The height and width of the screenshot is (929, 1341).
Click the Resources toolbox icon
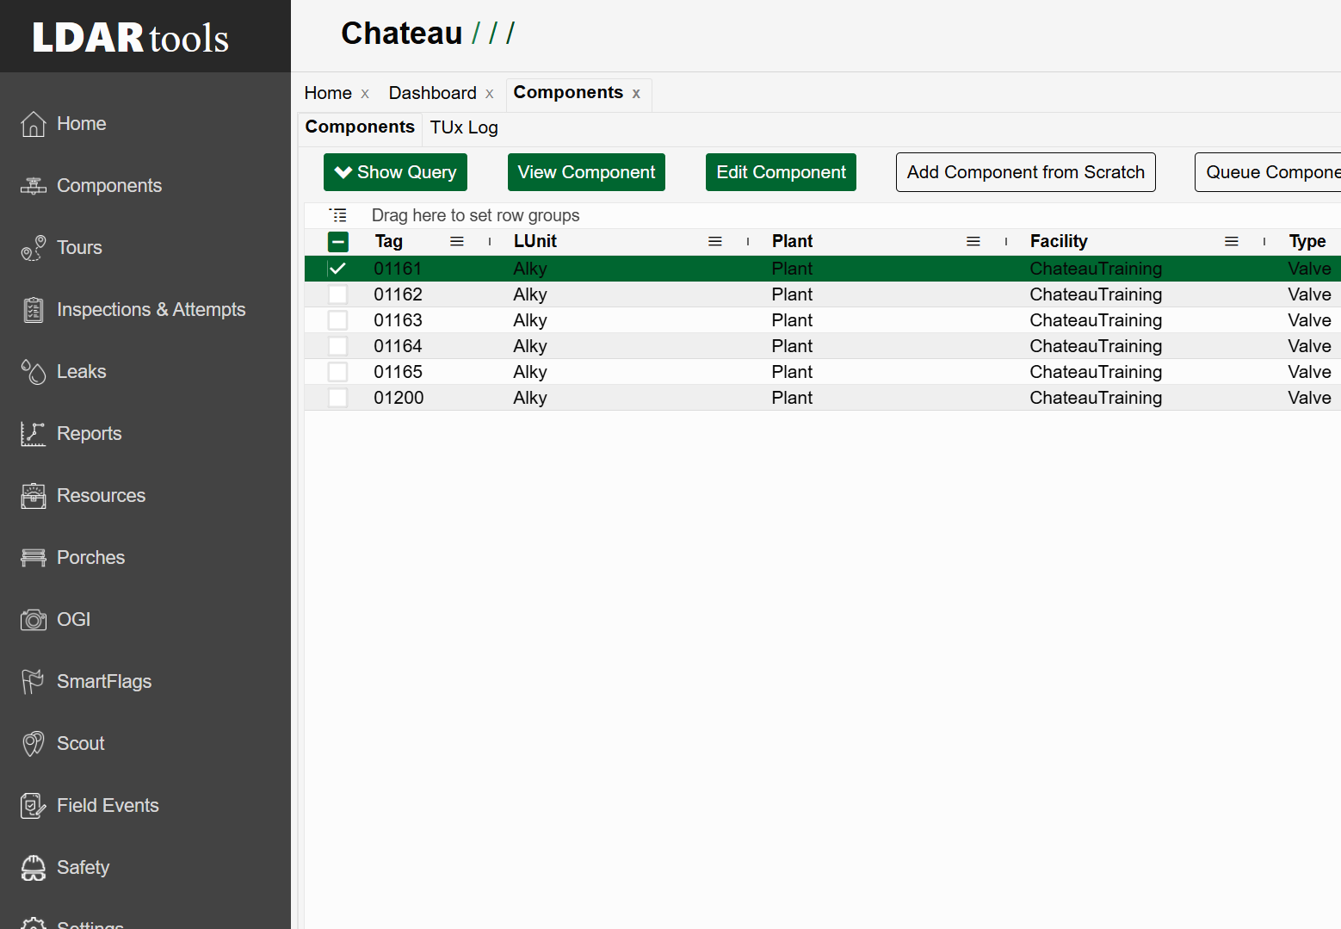[34, 496]
